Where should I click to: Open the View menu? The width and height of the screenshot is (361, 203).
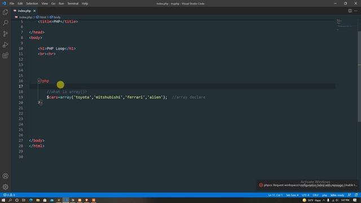[45, 3]
